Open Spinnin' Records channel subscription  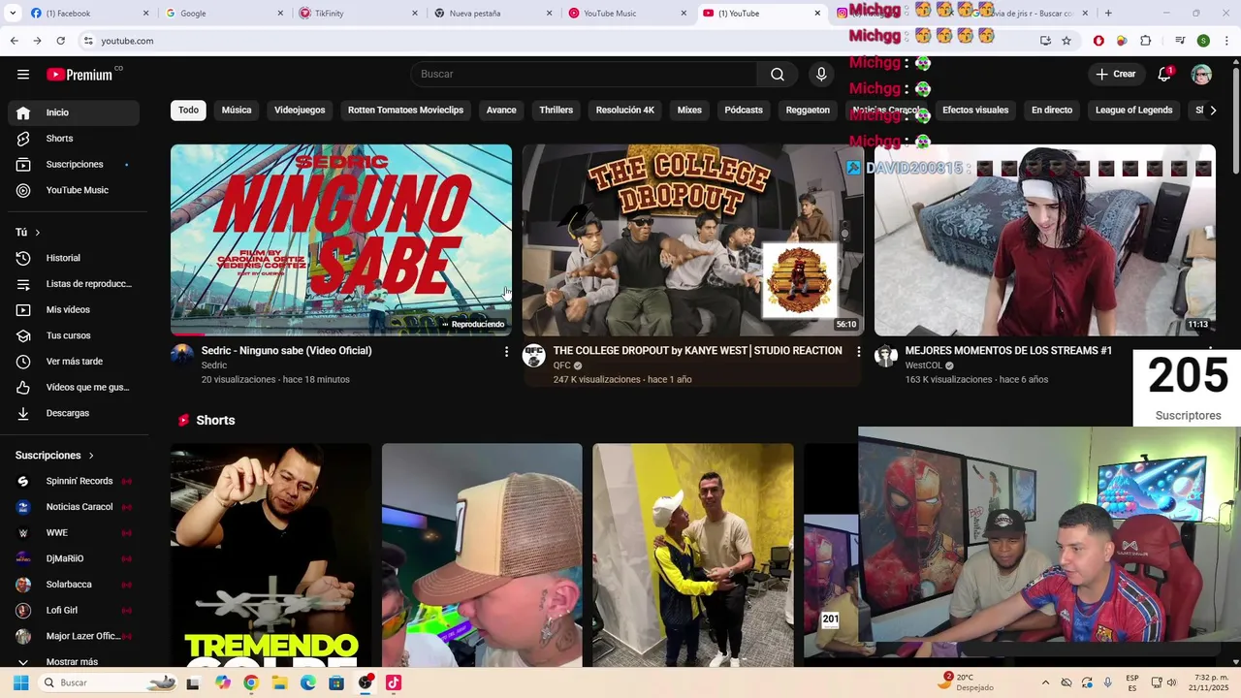[74, 481]
